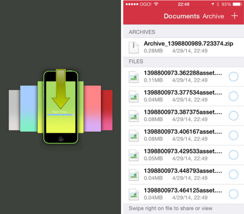Click image icon of 1398800973.448793asset file
The image size is (244, 214).
134,174
